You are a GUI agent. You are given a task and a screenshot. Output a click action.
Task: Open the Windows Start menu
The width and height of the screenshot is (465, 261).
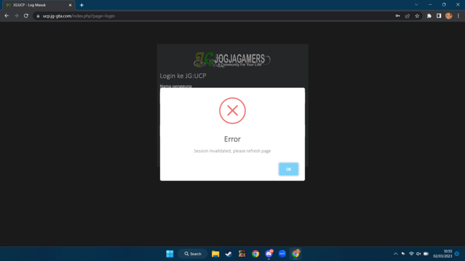click(170, 253)
